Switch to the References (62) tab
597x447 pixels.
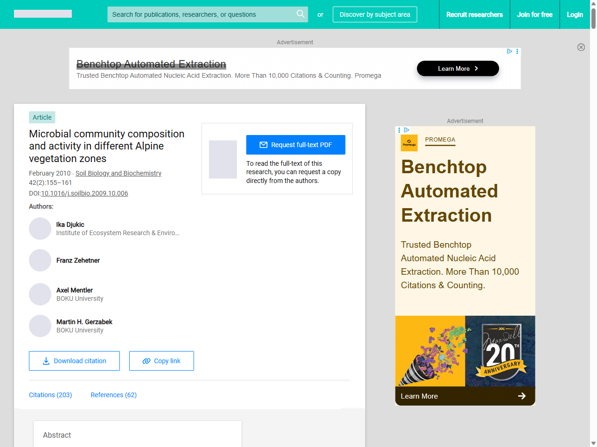pyautogui.click(x=114, y=395)
